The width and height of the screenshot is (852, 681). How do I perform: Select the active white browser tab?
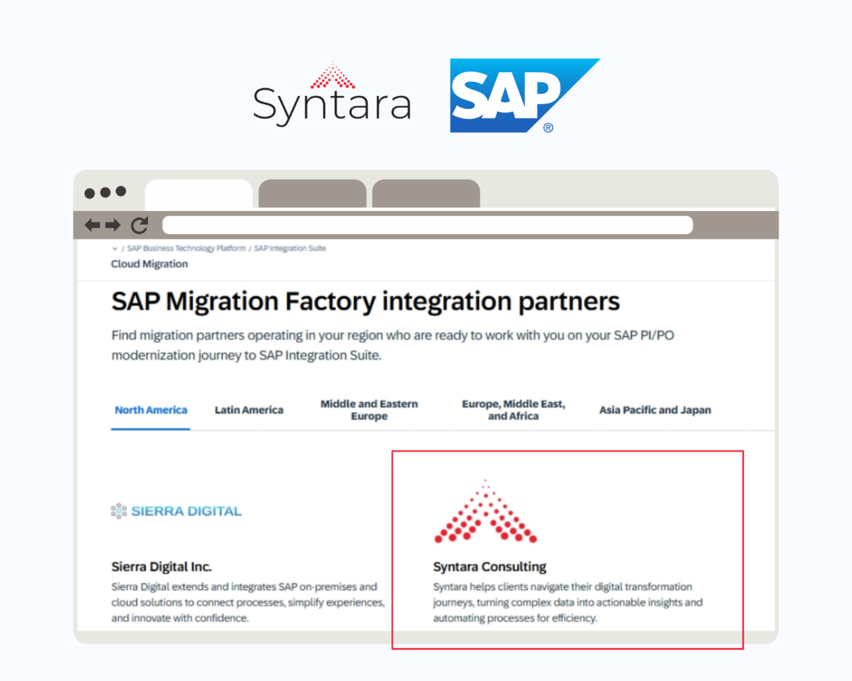[199, 195]
